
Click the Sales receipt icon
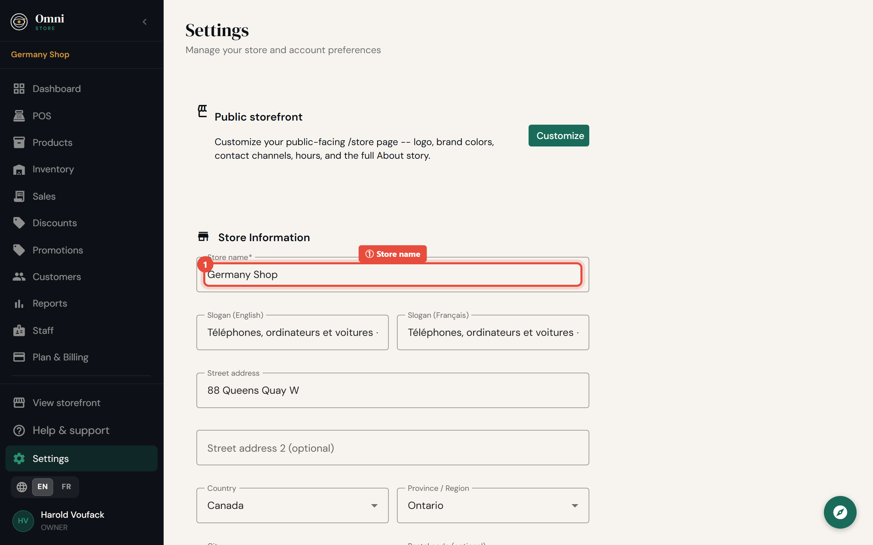coord(19,196)
